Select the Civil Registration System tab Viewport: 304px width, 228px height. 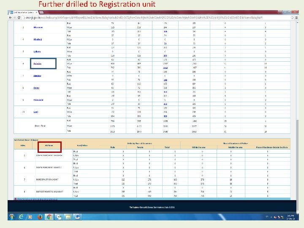coord(23,12)
